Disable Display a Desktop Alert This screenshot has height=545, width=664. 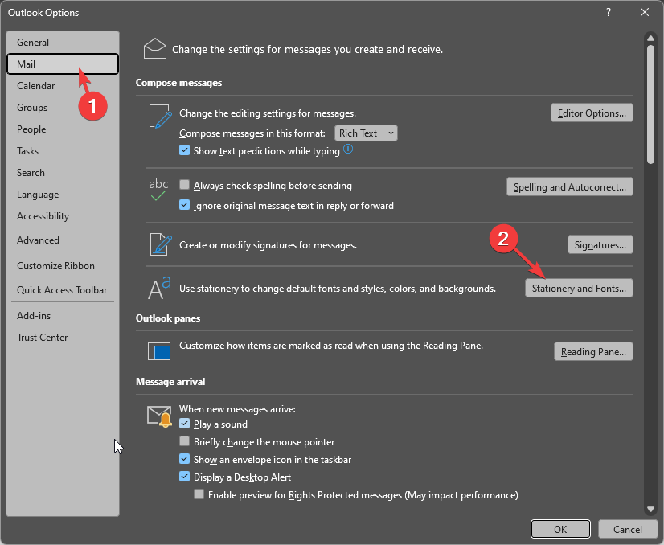click(x=184, y=477)
